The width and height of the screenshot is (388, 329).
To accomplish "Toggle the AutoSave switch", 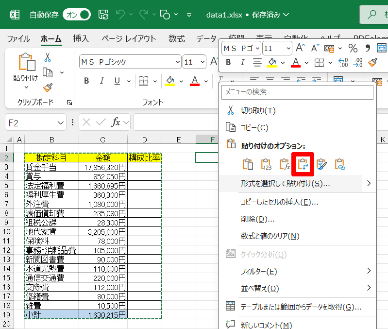I will coord(78,15).
